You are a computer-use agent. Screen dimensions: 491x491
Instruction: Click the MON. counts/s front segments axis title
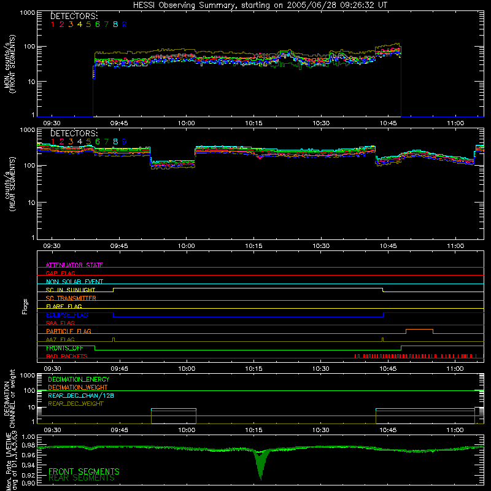pyautogui.click(x=10, y=64)
